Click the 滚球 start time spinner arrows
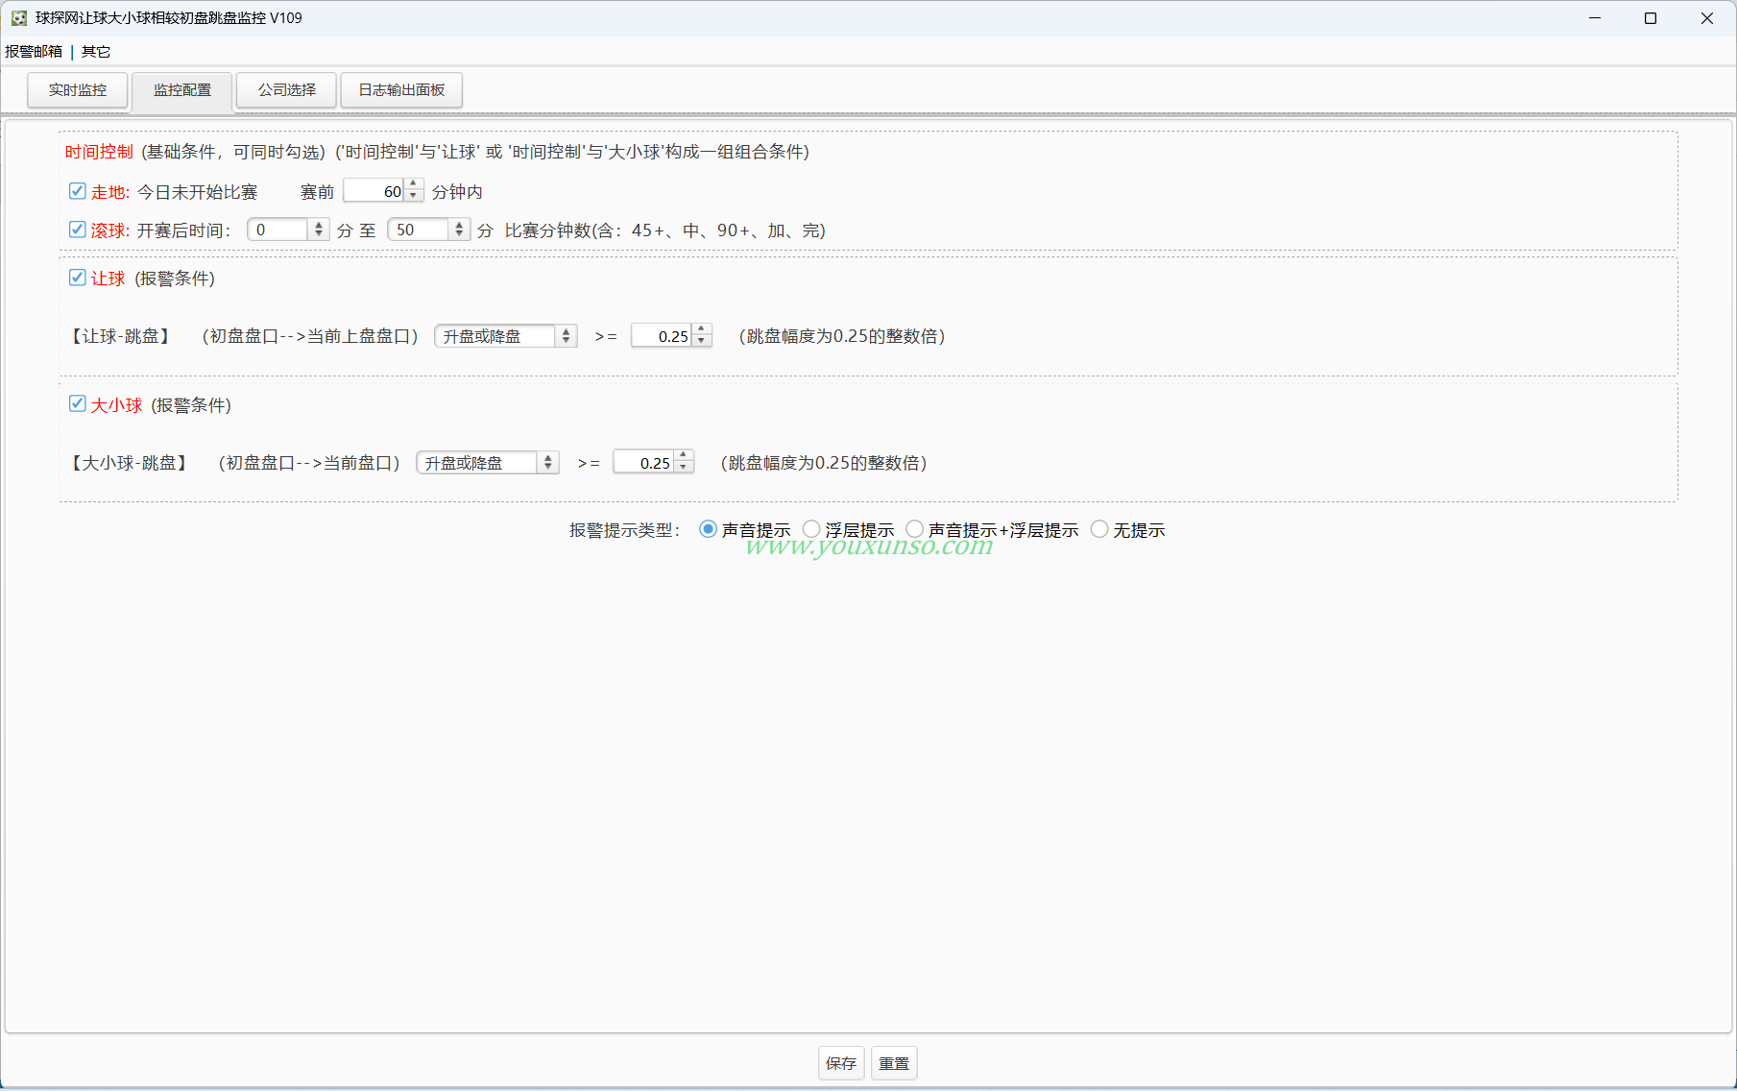The image size is (1737, 1091). point(319,230)
